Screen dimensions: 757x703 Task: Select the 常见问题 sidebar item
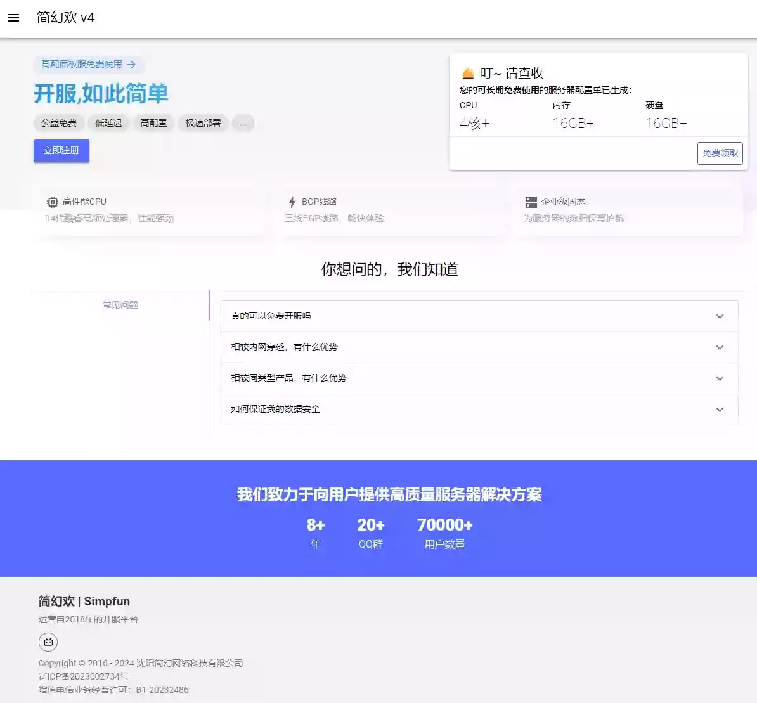(120, 304)
